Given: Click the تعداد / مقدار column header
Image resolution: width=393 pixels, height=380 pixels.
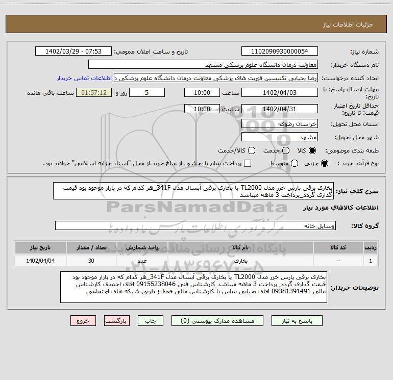Looking at the screenshot, I should click(x=91, y=248).
